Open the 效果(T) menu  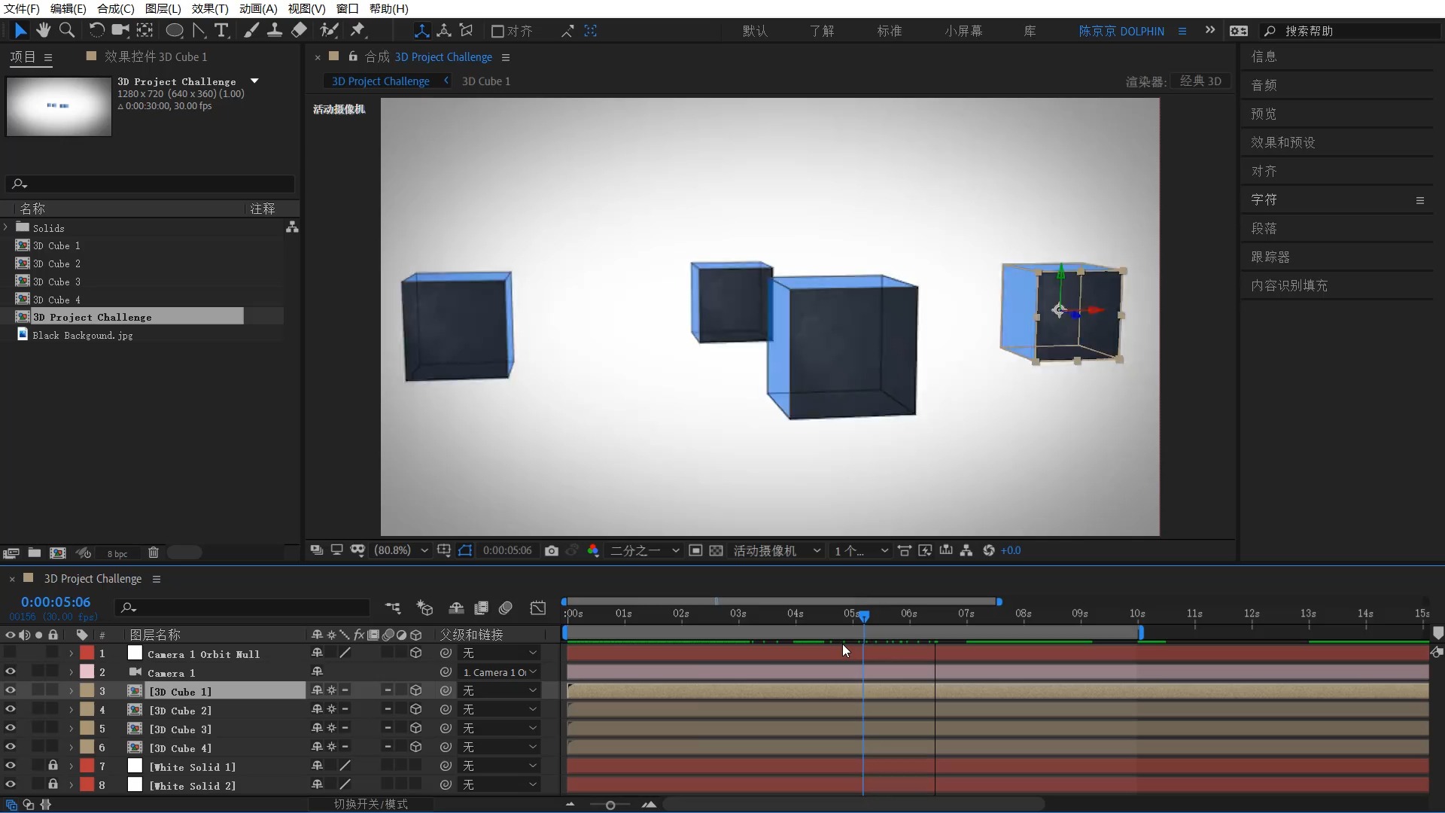coord(209,8)
